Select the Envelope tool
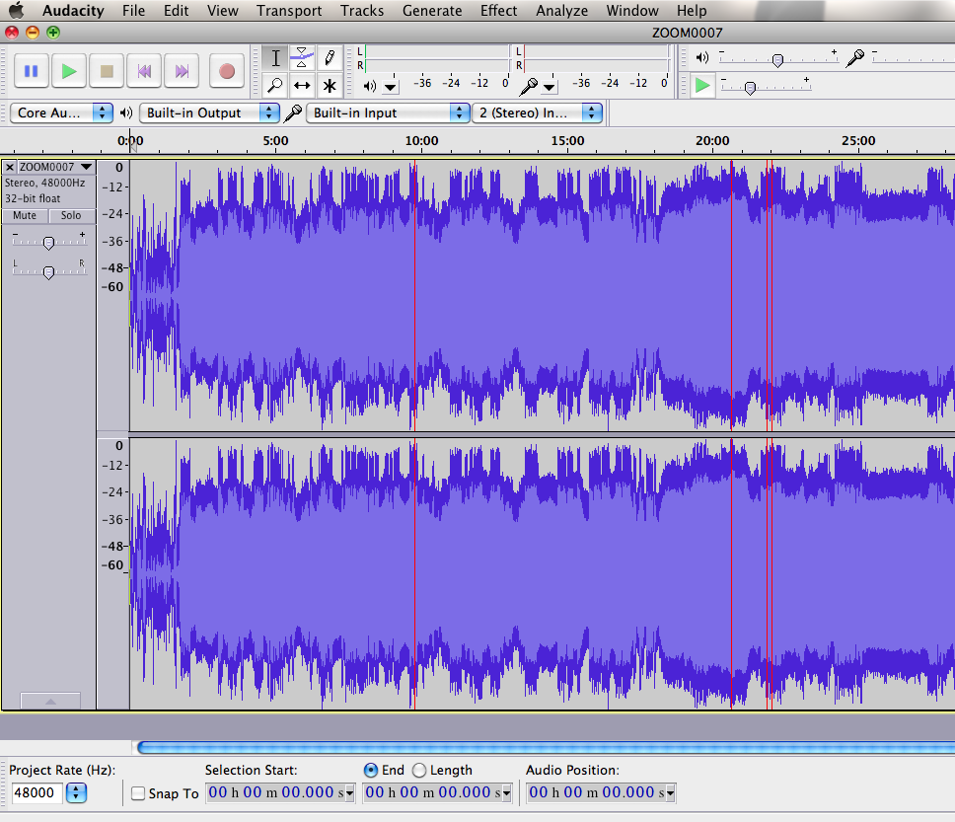 pyautogui.click(x=303, y=56)
